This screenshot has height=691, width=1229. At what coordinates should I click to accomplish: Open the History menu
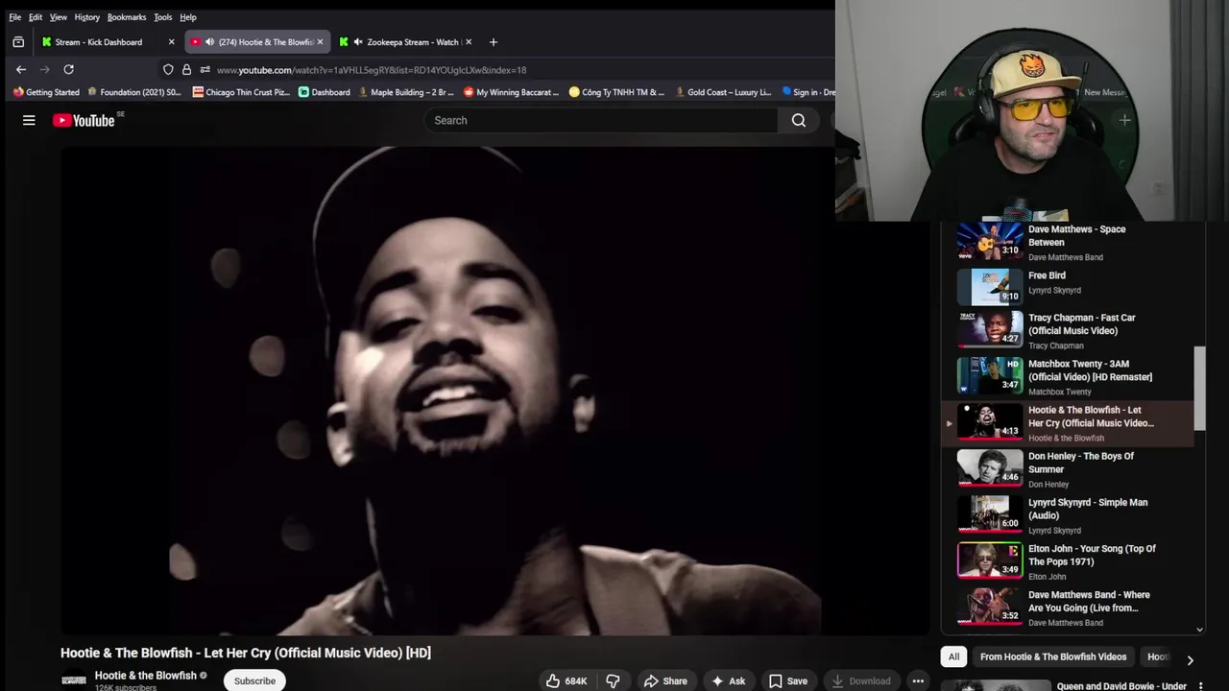tap(86, 17)
